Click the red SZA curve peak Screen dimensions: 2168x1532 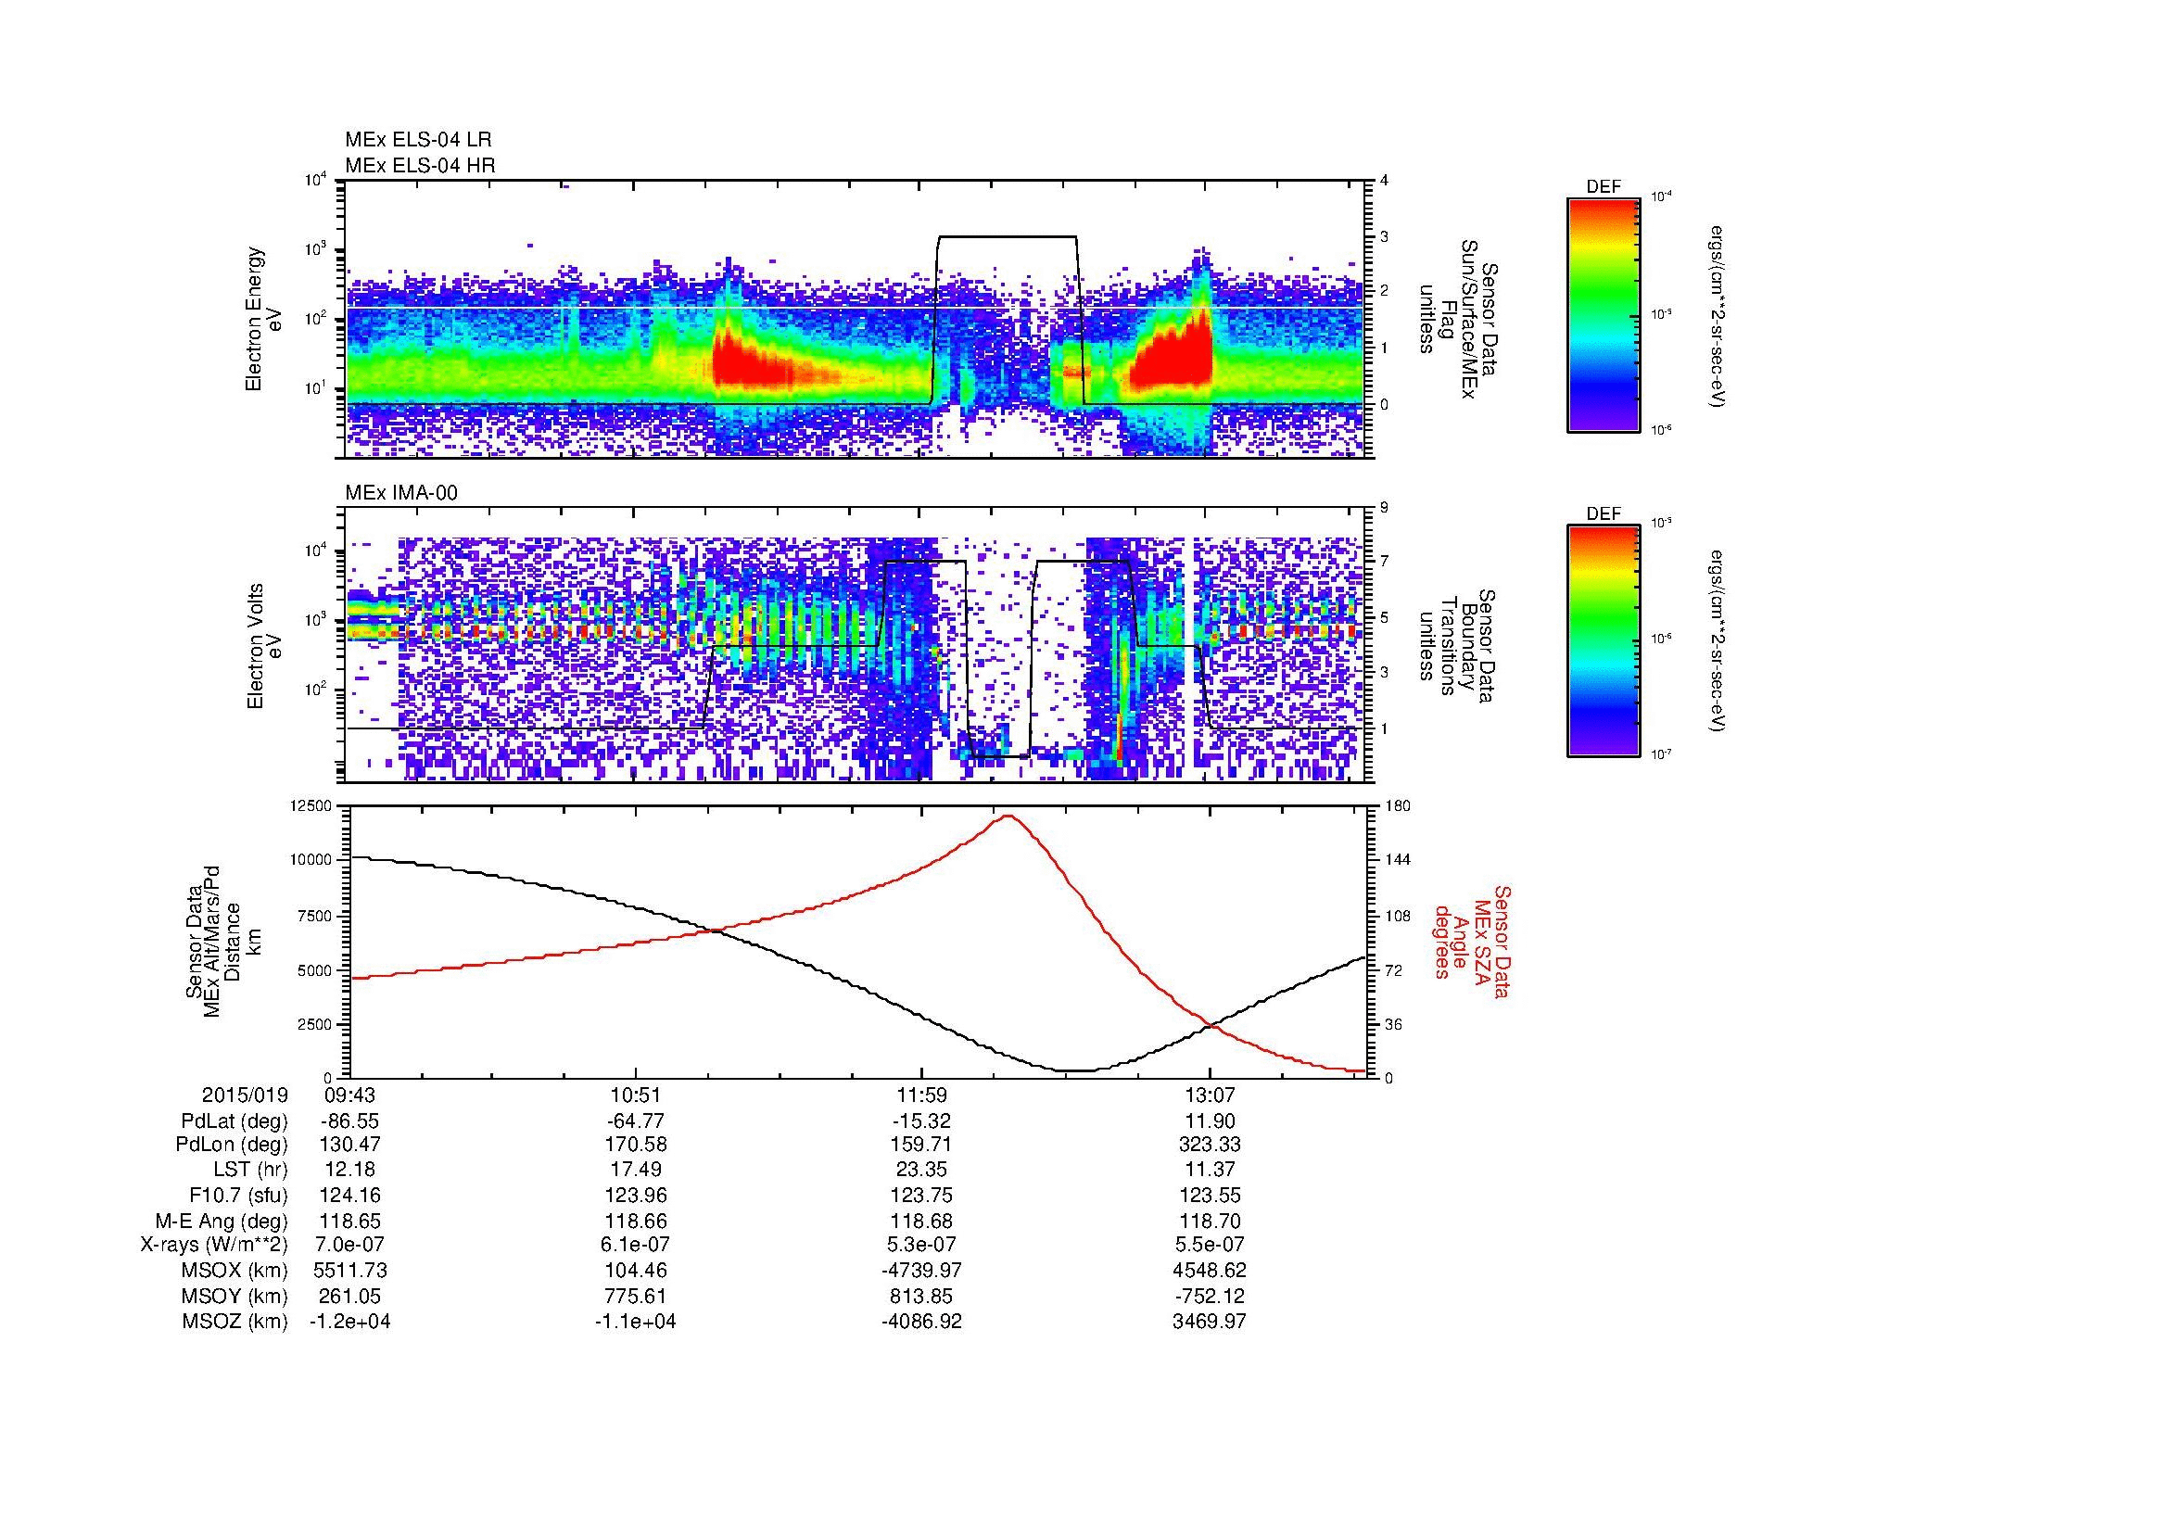[1008, 816]
